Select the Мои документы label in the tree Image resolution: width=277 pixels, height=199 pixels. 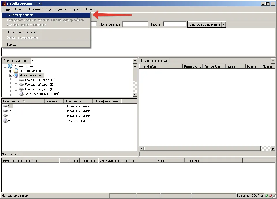[x=31, y=71]
